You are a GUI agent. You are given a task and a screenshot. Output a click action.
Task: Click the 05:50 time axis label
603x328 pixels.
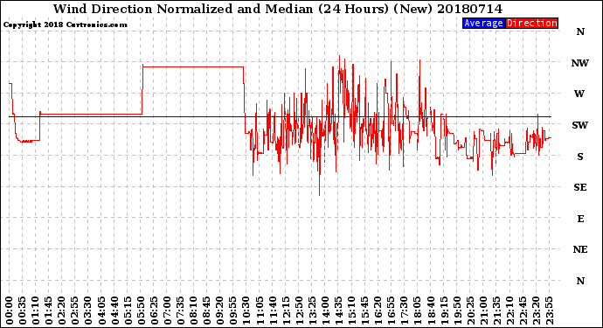[x=141, y=311]
